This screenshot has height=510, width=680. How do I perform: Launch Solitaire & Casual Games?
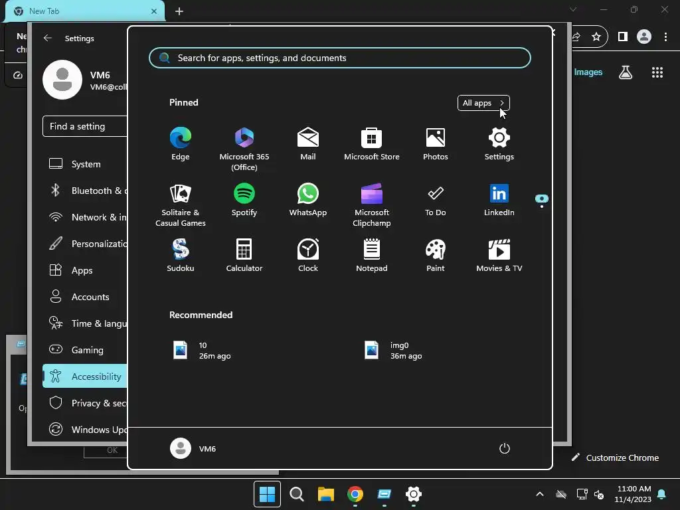tap(181, 205)
